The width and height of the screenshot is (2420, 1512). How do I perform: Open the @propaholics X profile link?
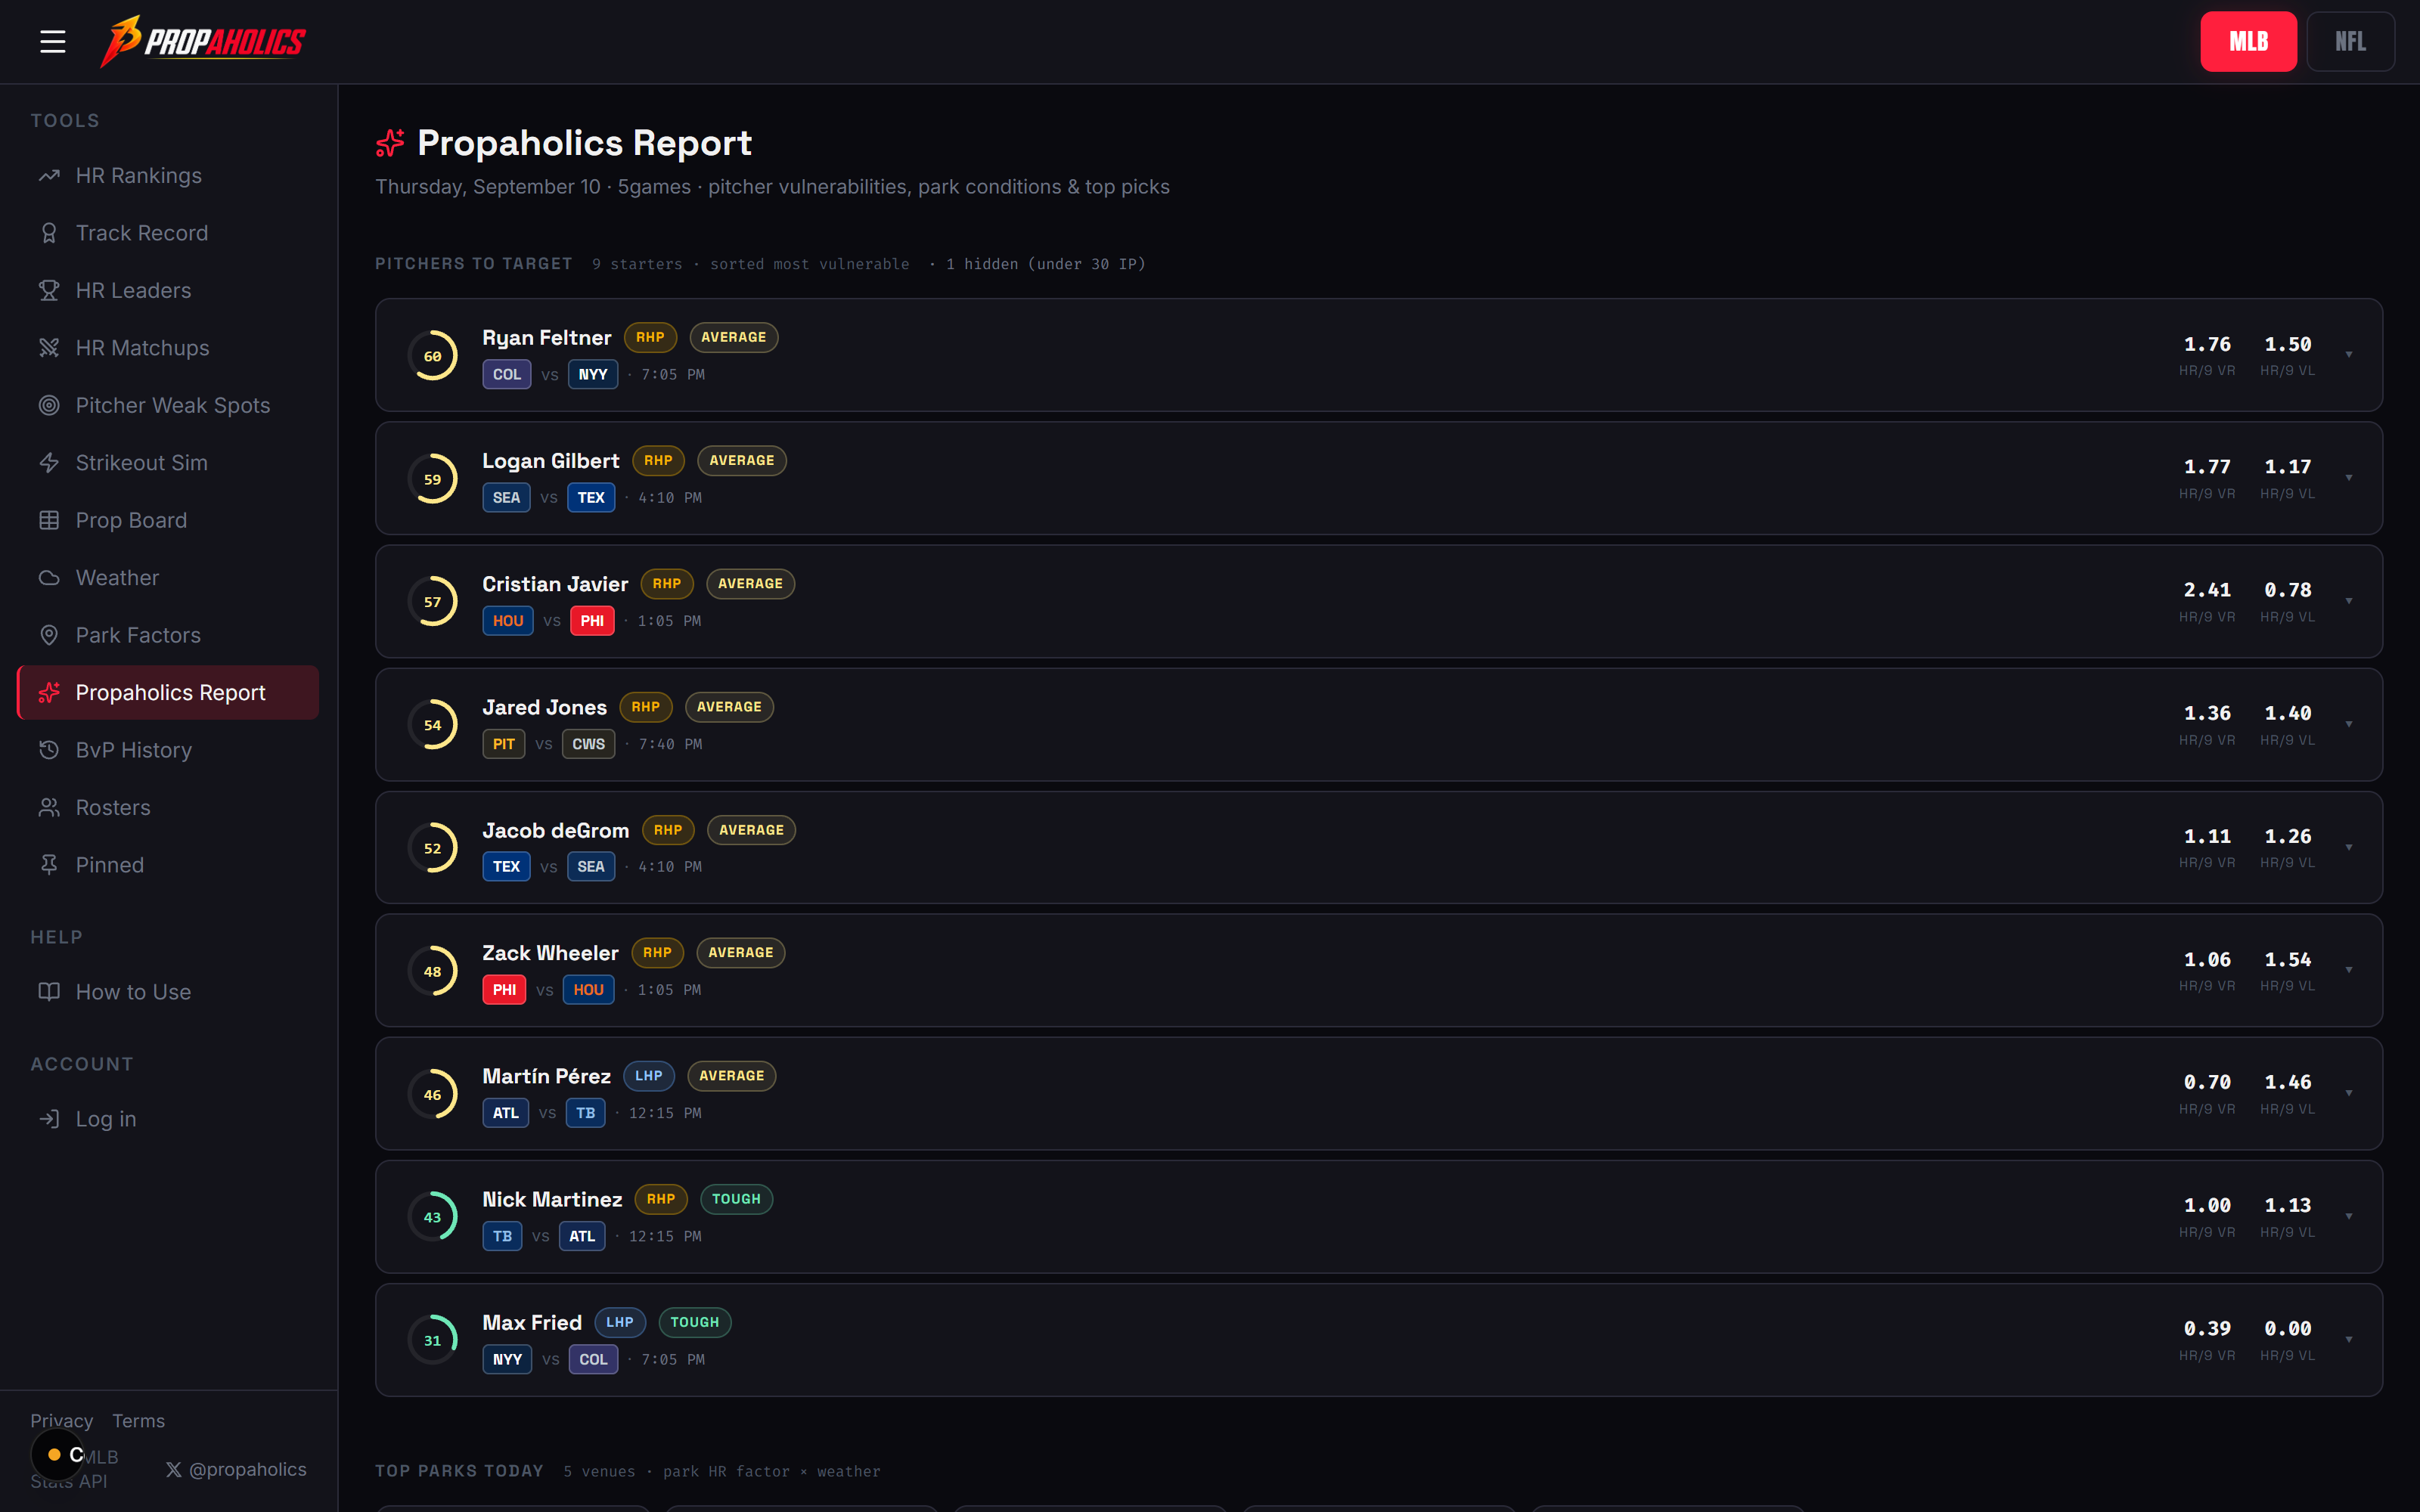click(x=236, y=1469)
